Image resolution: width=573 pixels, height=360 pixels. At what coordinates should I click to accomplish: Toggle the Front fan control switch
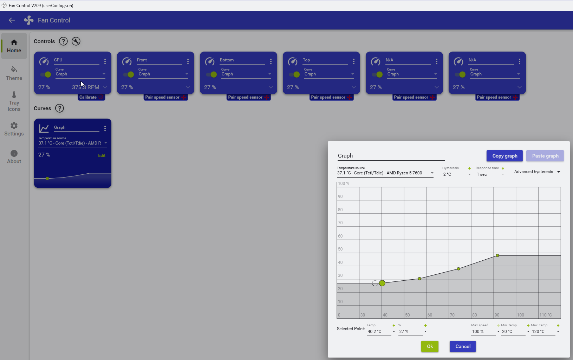click(x=129, y=74)
